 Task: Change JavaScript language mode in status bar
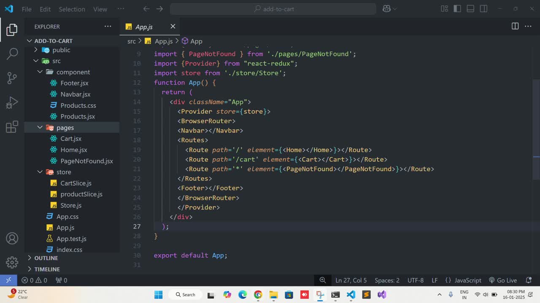click(467, 280)
